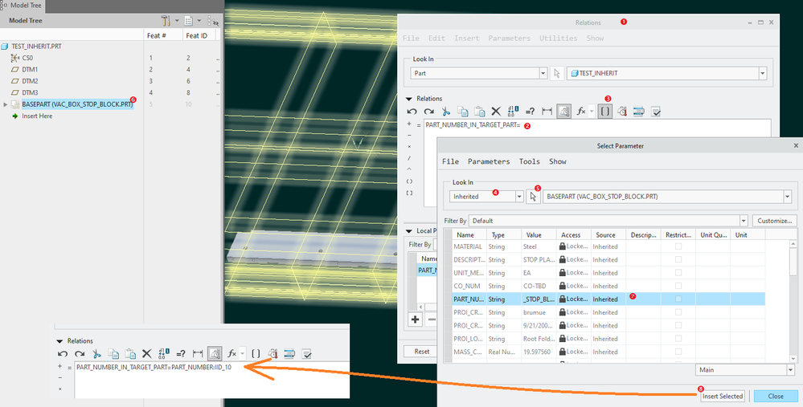
Task: Click the Undo icon in Relations toolbar
Action: pos(412,112)
